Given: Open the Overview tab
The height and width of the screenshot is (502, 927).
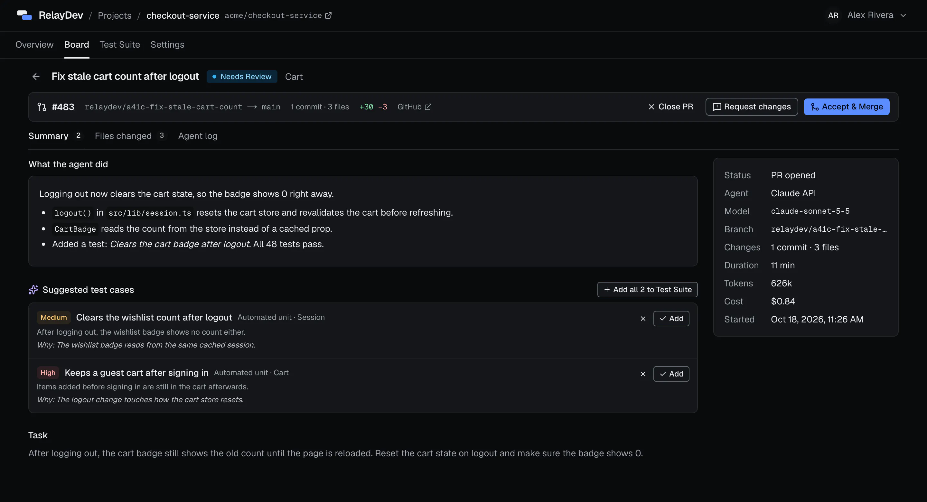Looking at the screenshot, I should [34, 45].
